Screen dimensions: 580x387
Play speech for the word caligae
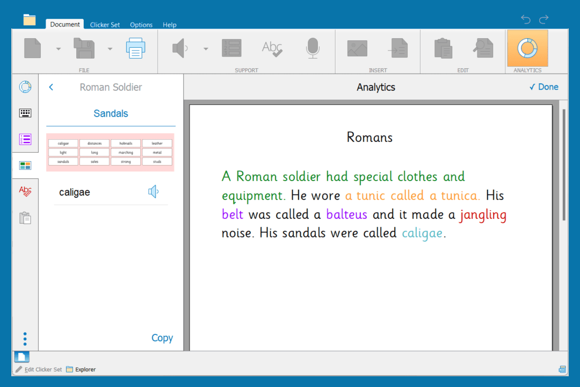coord(153,192)
